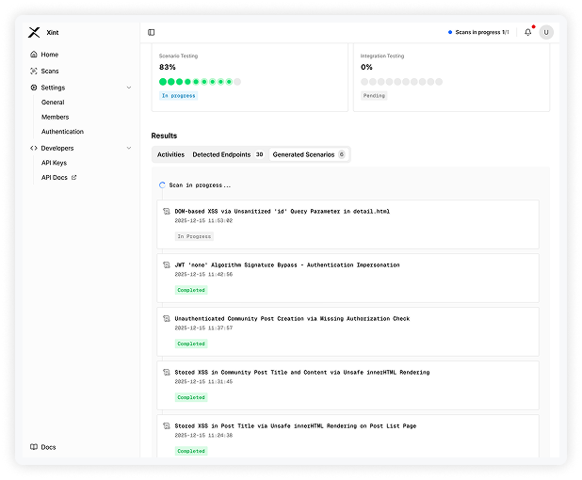Screen dimensions: 582x480
Task: Click the Scans icon in sidebar
Action: click(x=34, y=71)
